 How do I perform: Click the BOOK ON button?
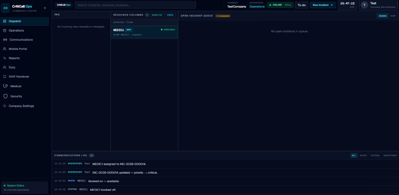(x=157, y=15)
